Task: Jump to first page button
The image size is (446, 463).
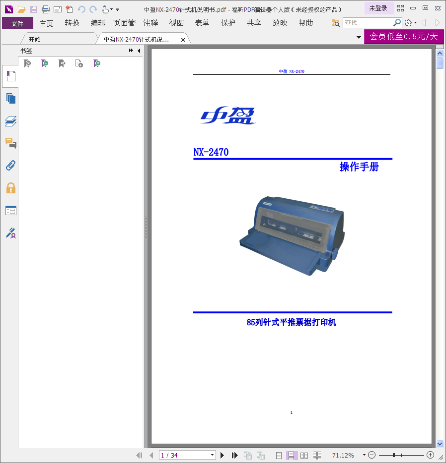Action: pyautogui.click(x=139, y=456)
